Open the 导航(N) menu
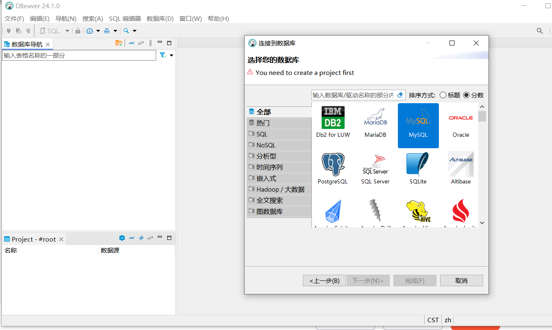The image size is (552, 330). 66,19
